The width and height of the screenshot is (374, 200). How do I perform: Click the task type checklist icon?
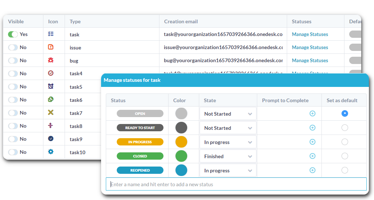coord(51,34)
